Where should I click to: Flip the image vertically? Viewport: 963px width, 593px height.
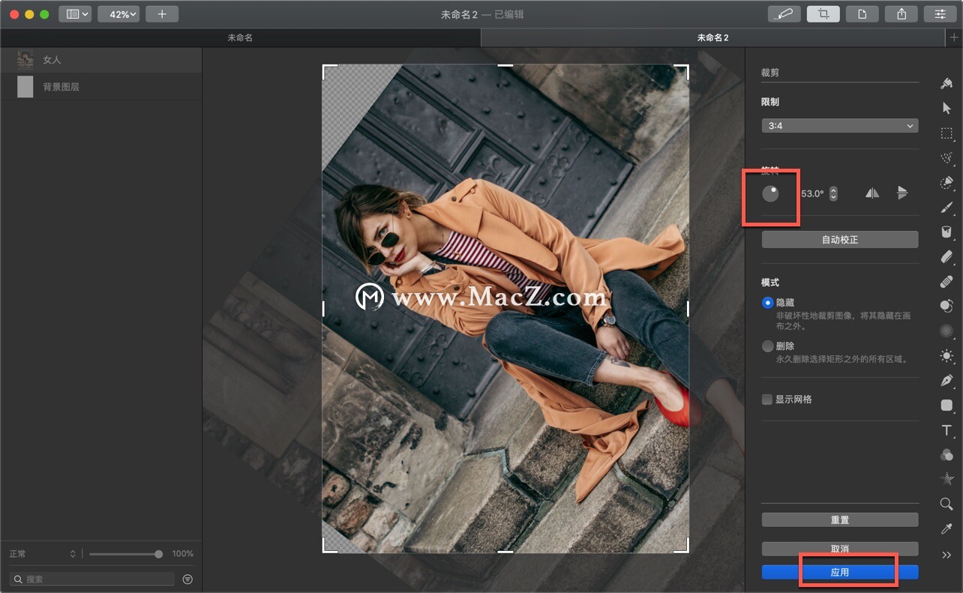click(902, 193)
